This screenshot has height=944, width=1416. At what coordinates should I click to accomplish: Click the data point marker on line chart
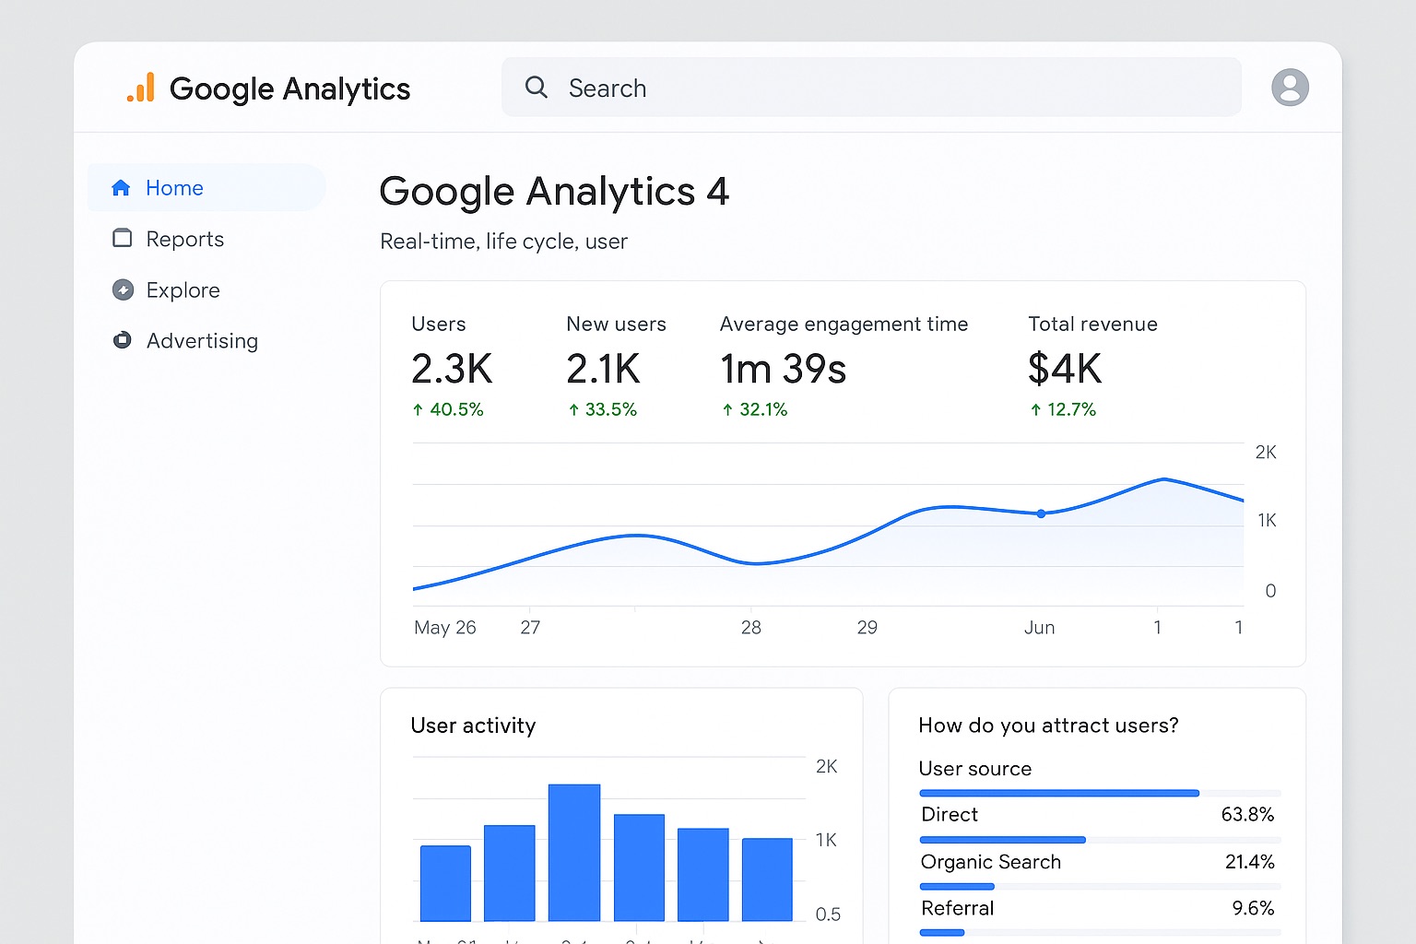(1041, 513)
